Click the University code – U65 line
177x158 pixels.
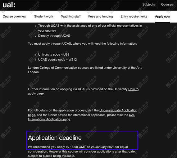pyautogui.click(x=54, y=55)
